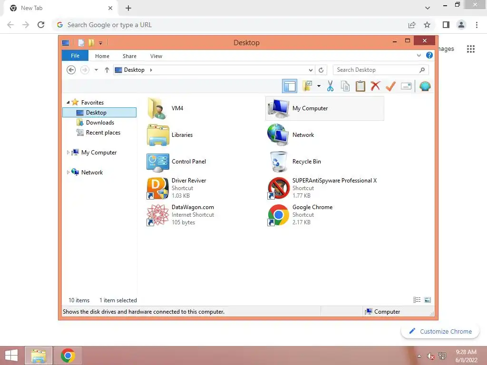Viewport: 487px width, 365px height.
Task: Select the SUPERAntiSpyware Professional X shortcut
Action: click(322, 188)
